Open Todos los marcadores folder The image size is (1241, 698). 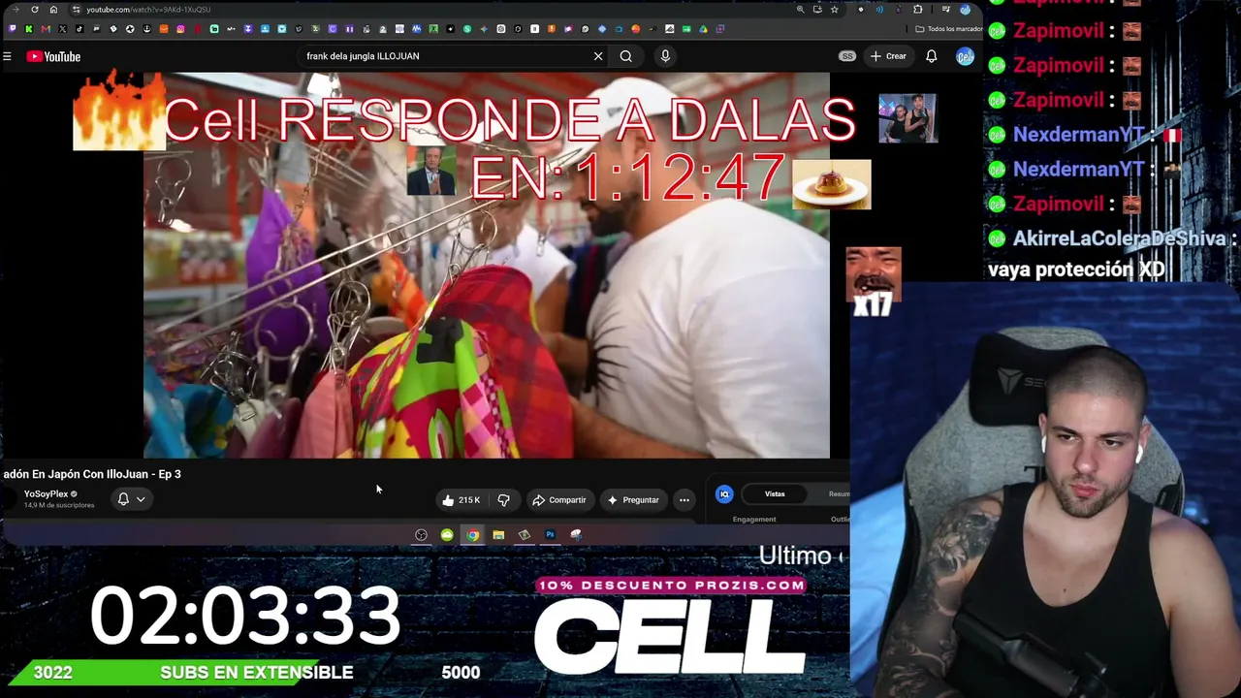949,29
